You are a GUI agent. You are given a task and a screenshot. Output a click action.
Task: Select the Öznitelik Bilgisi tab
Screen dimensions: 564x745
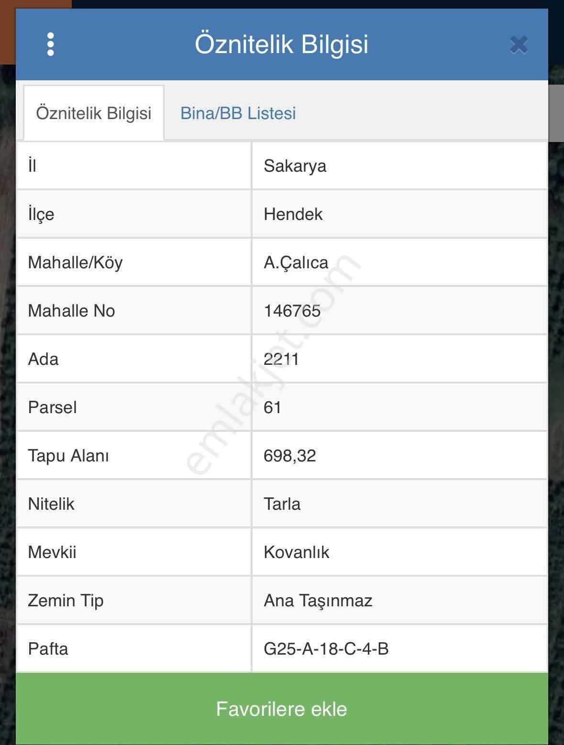(x=94, y=113)
